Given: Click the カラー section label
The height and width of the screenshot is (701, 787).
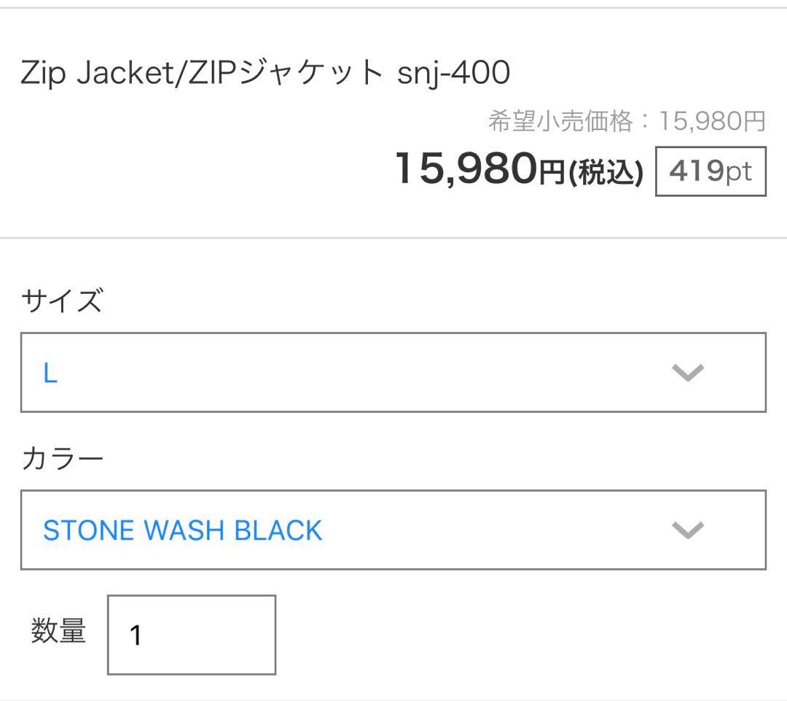Looking at the screenshot, I should [x=62, y=457].
